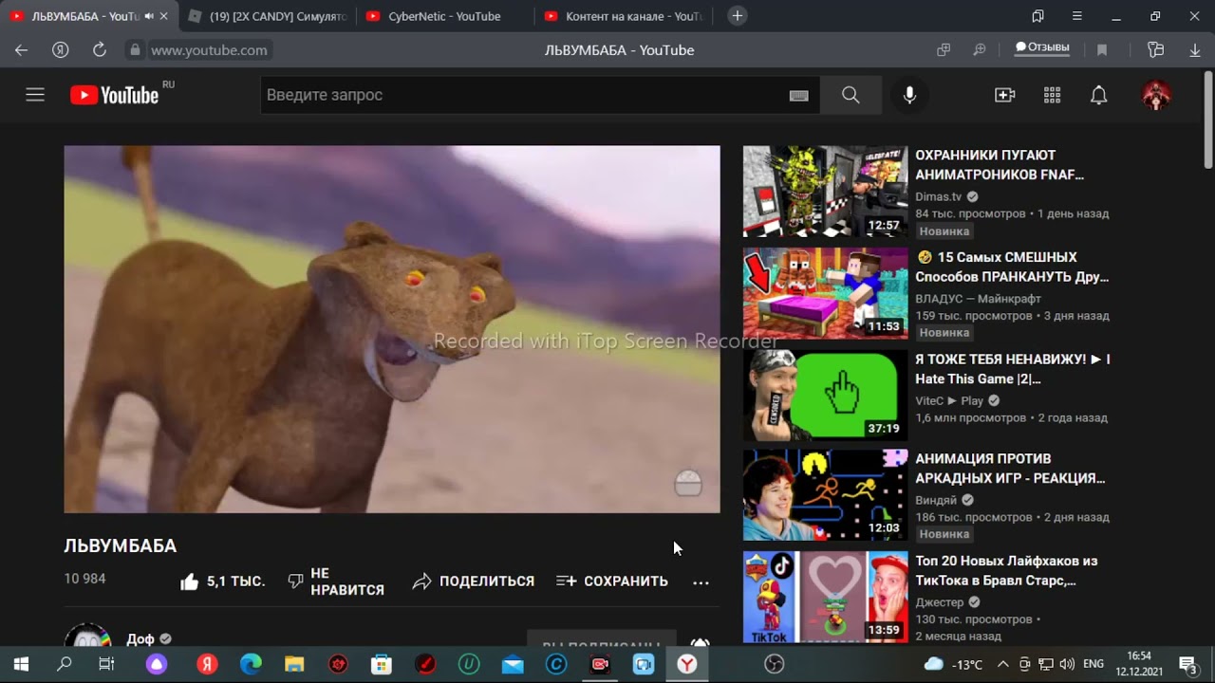The width and height of the screenshot is (1215, 683).
Task: Open the new tab plus button
Action: tap(738, 16)
